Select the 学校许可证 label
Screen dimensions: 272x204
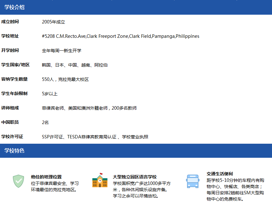pos(12,137)
